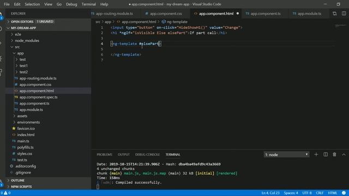Expand the test1 folder

[48, 66]
